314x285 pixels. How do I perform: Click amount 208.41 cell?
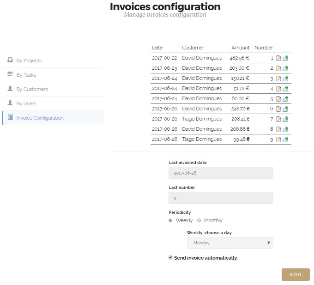coord(241,119)
